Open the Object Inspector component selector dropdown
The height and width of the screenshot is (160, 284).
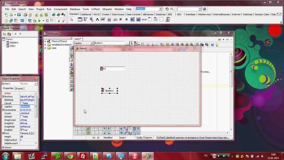point(35,84)
